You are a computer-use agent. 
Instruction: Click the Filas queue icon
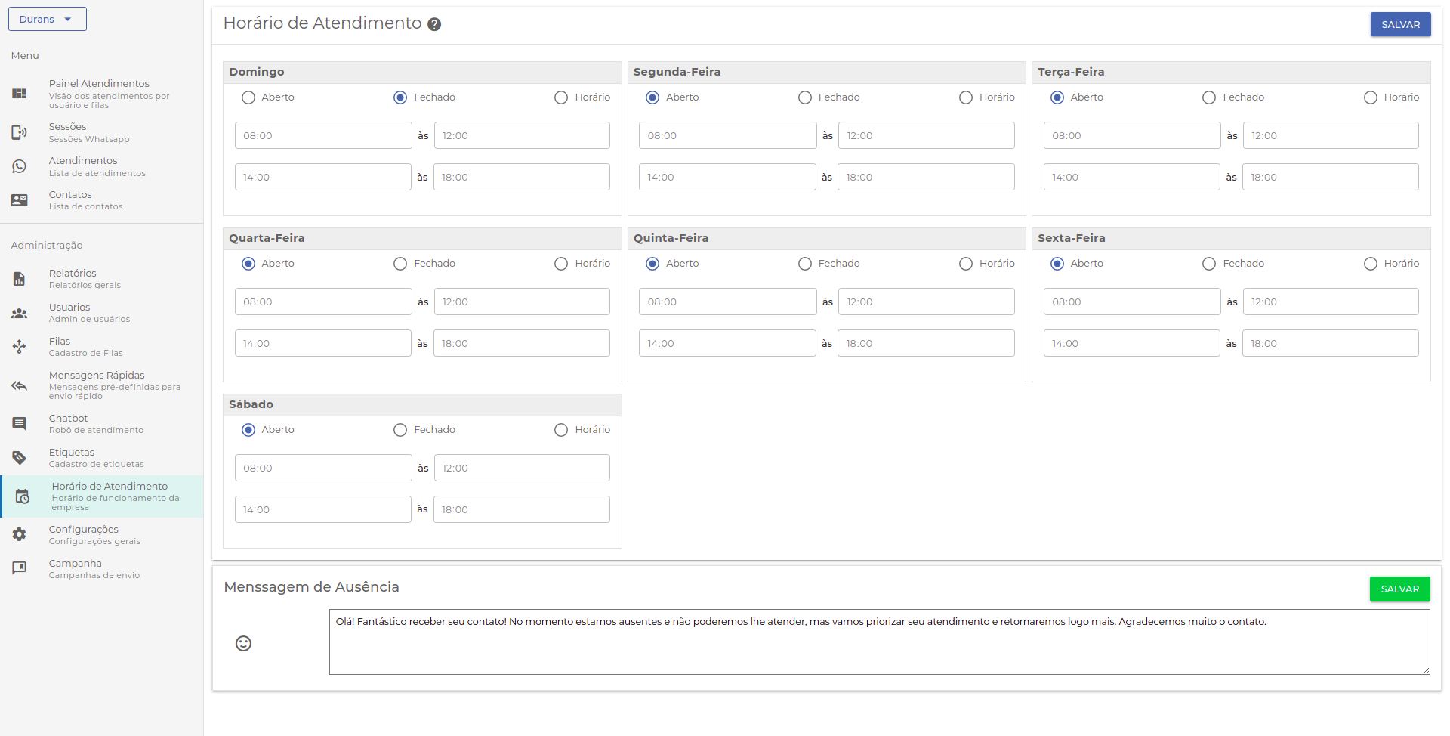coord(20,347)
